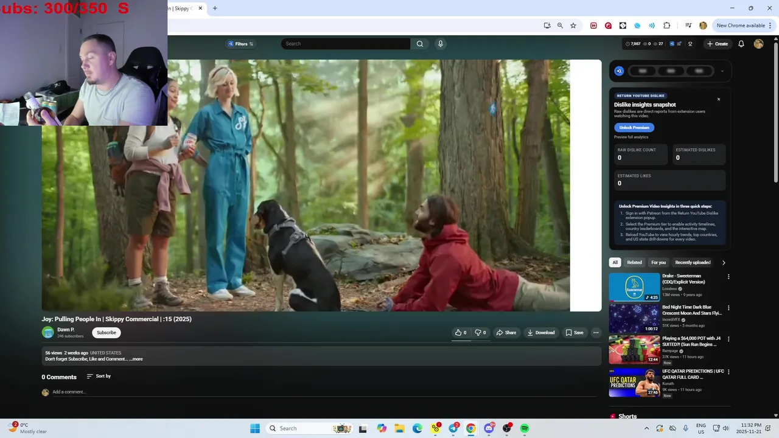779x438 pixels.
Task: Open the Filters button
Action: pos(240,44)
